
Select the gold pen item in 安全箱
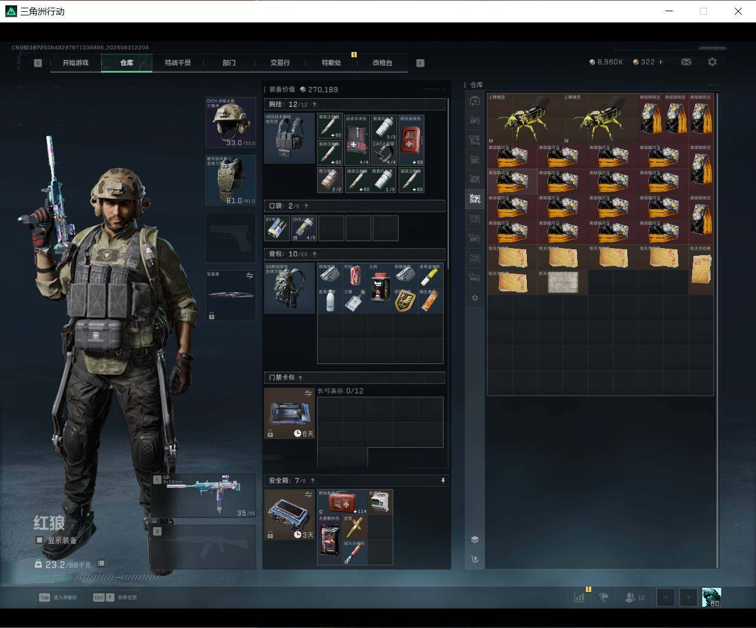click(355, 527)
